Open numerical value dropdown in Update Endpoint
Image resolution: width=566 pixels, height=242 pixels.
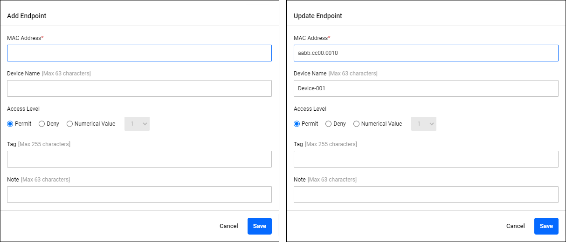click(x=424, y=124)
